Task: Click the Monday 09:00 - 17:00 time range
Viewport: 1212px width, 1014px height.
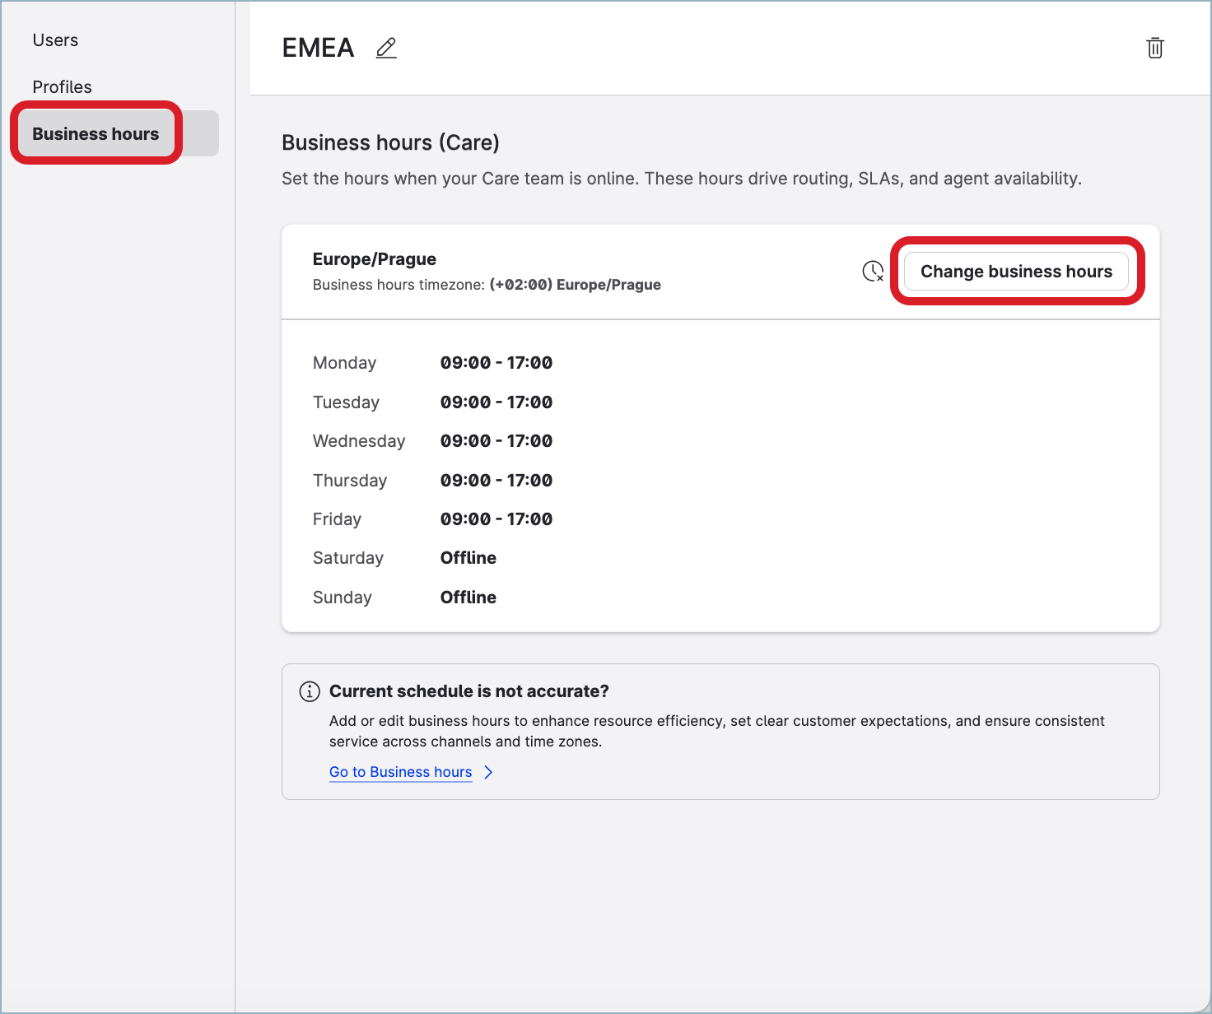Action: point(496,363)
